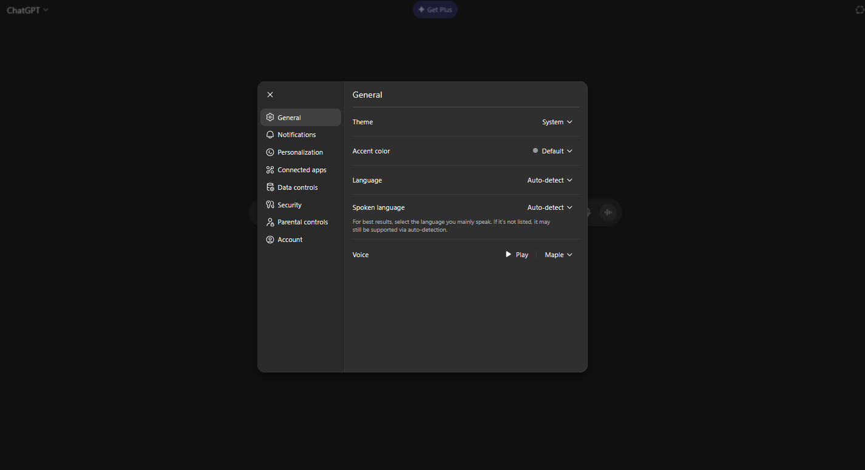
Task: Click the Get Plus button
Action: click(435, 9)
